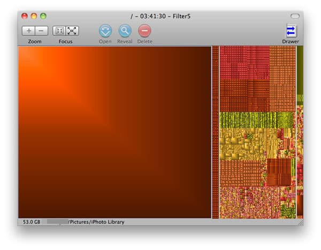Move focus up with the first Focus button
Screen dimensions: 321x250
pos(59,31)
